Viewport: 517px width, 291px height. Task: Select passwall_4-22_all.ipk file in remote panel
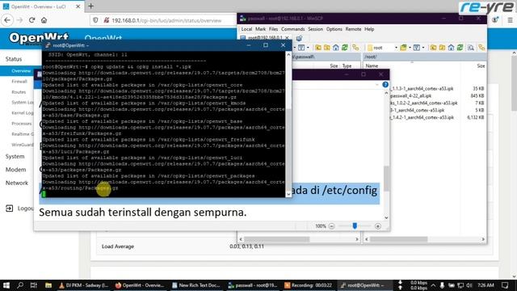click(410, 95)
